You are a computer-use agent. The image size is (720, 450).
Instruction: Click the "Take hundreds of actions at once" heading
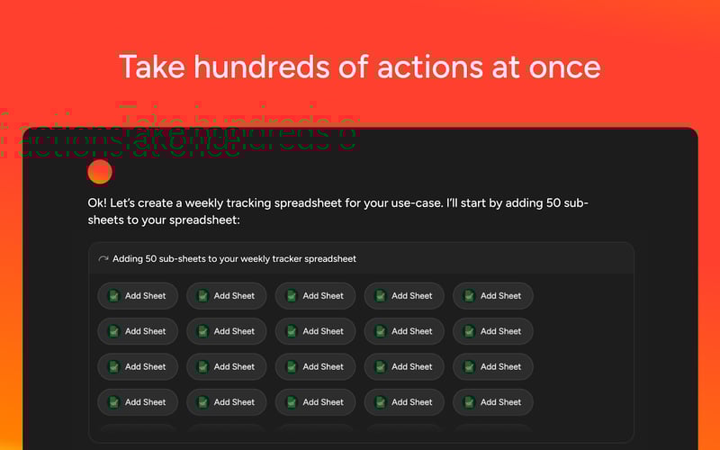(360, 67)
